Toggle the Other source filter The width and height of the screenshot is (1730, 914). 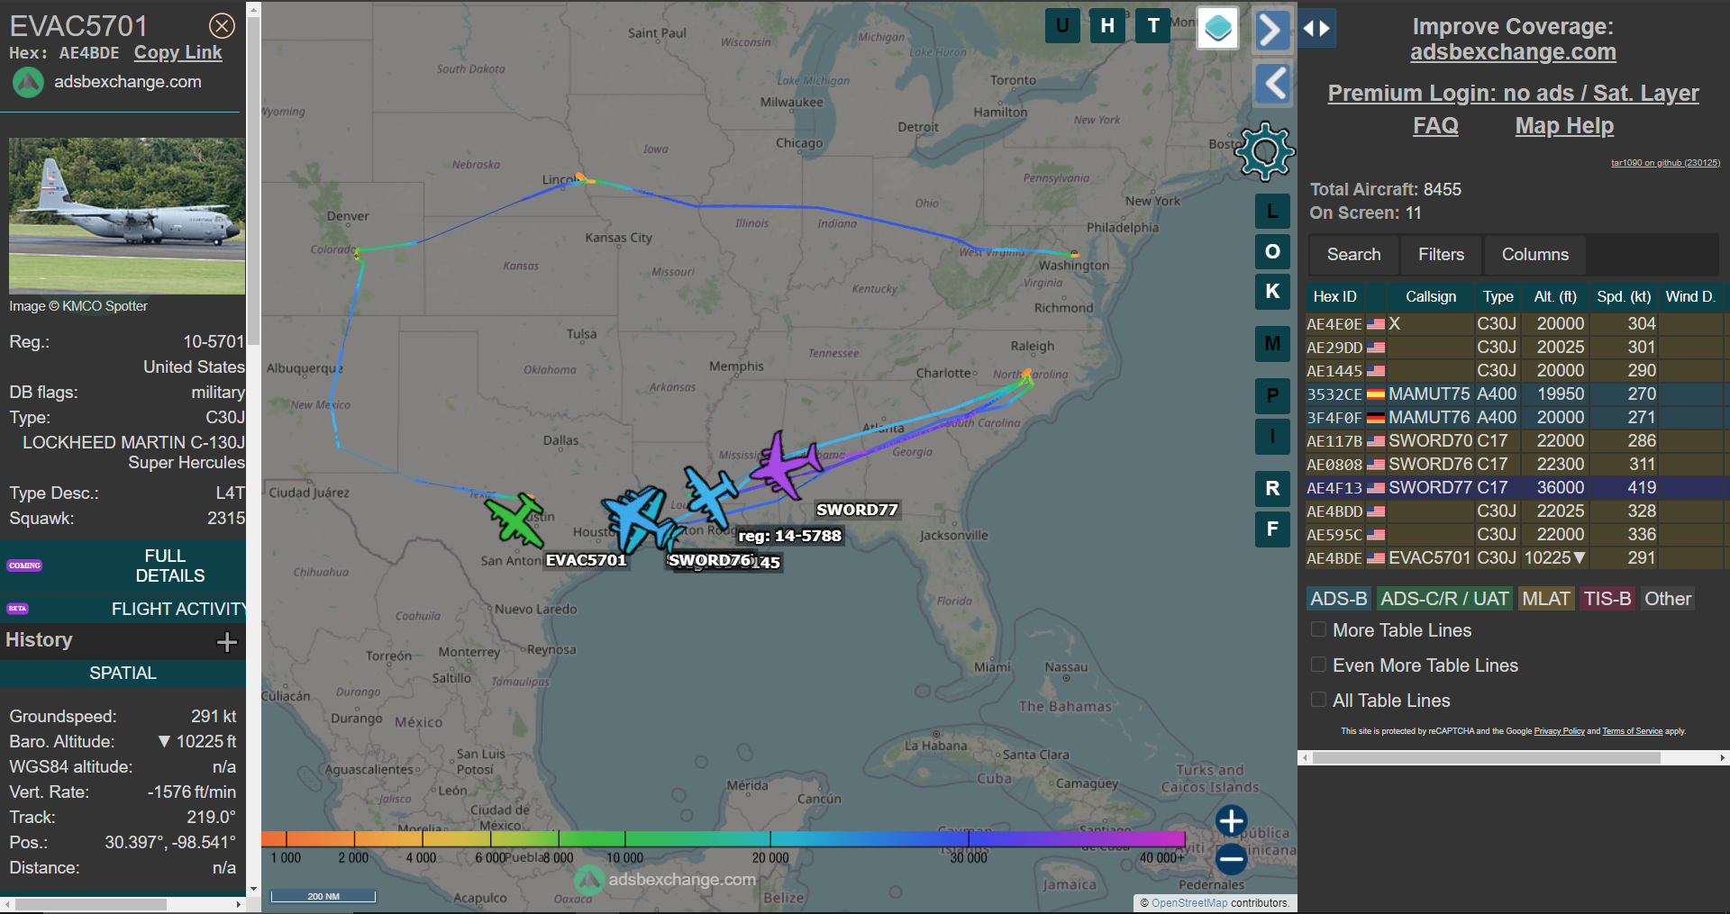coord(1668,599)
